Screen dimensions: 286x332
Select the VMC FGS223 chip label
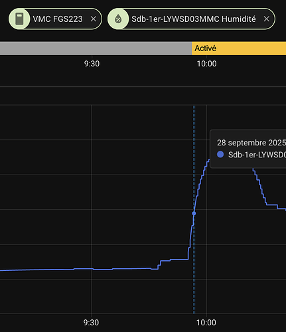[58, 19]
